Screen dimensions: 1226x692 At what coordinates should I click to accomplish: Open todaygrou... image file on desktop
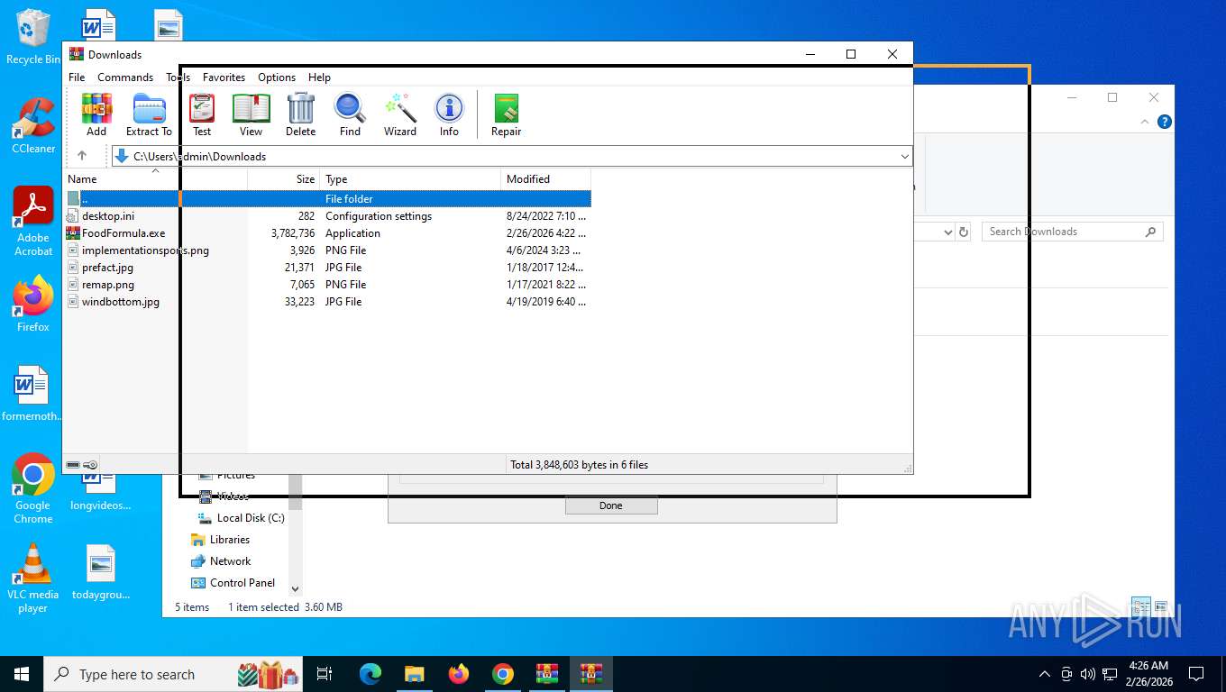[x=101, y=571]
